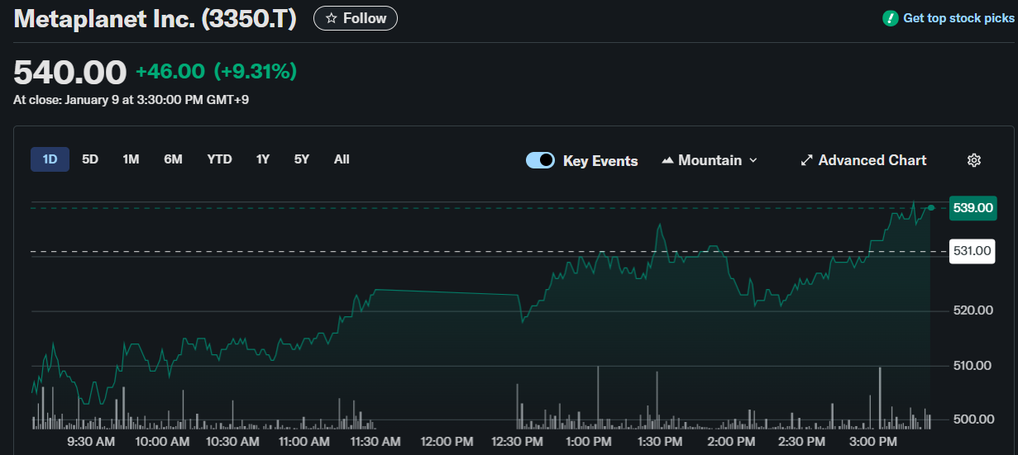
Task: Click the 500.00 y-axis label
Action: click(973, 419)
